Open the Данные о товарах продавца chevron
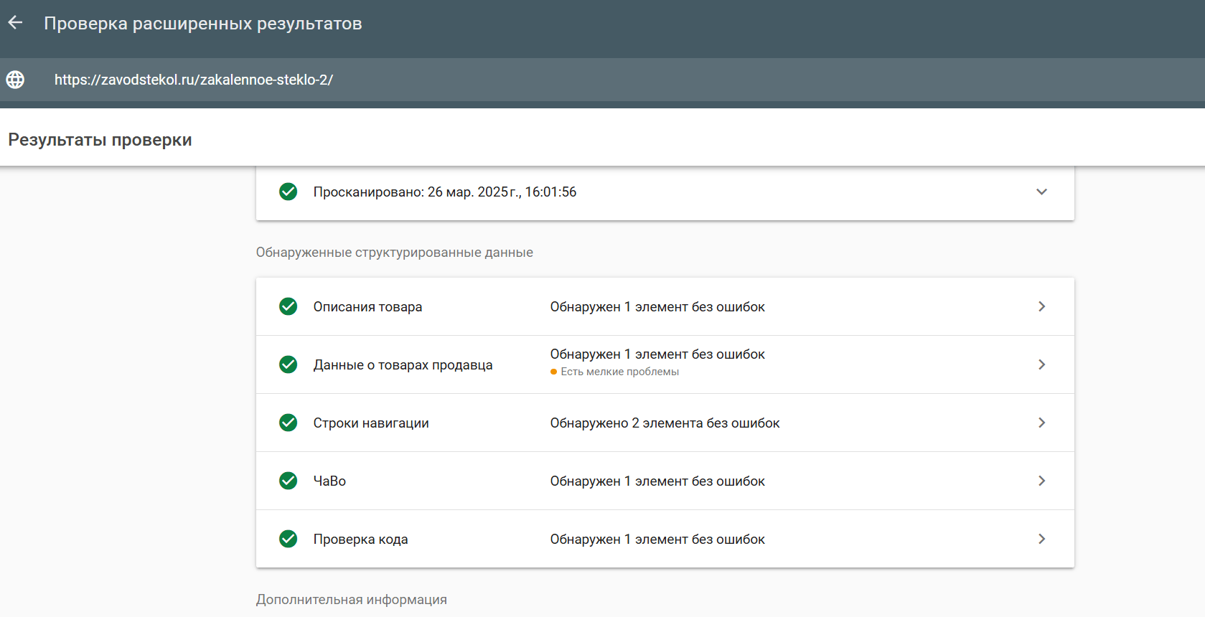Screen dimensions: 1205x617 1041,364
